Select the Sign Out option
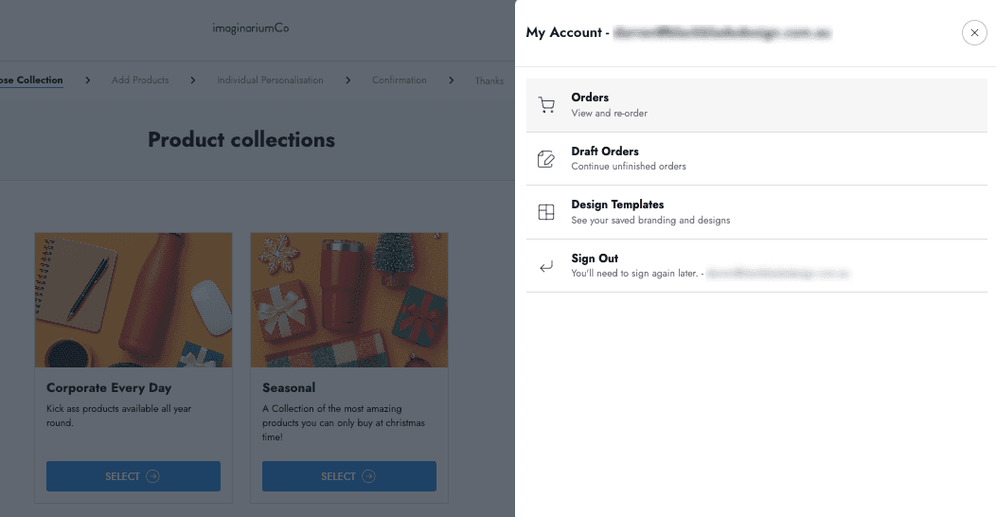This screenshot has width=996, height=517. click(595, 258)
